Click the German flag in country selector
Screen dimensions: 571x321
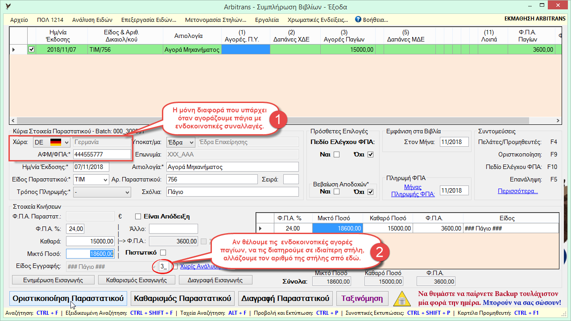(x=56, y=142)
